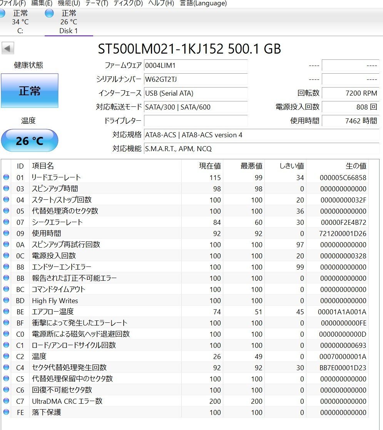Click the back navigation arrow button
Viewport: 383px width, 430px height.
[x=8, y=47]
